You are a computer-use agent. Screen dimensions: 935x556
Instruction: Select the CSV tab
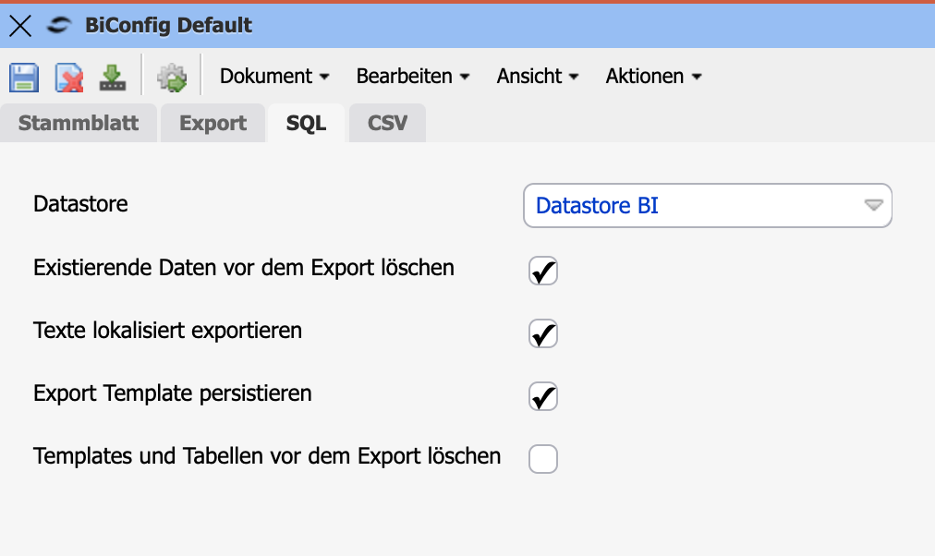387,123
